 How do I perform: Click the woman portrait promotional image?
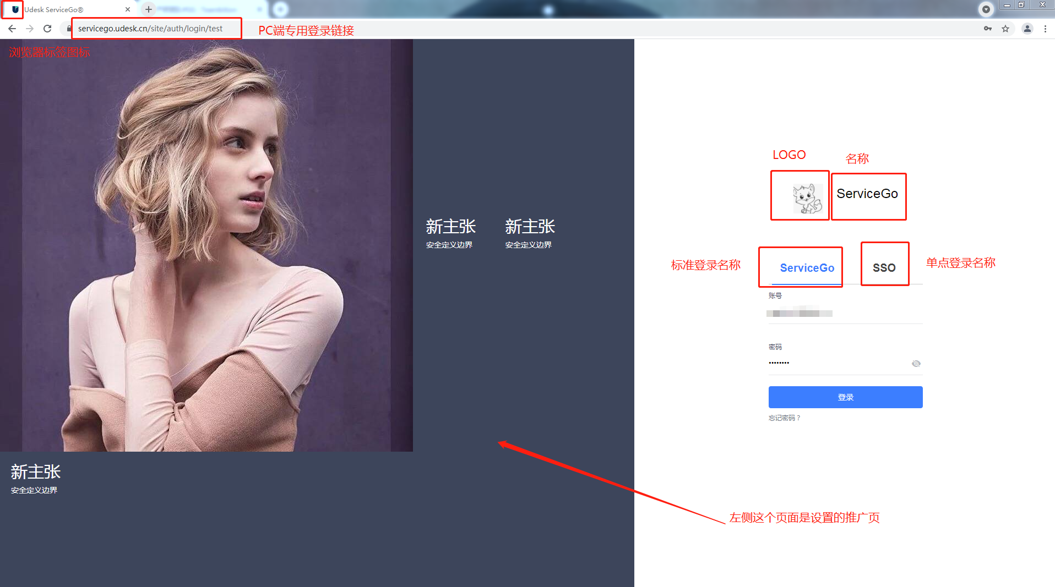pyautogui.click(x=206, y=245)
